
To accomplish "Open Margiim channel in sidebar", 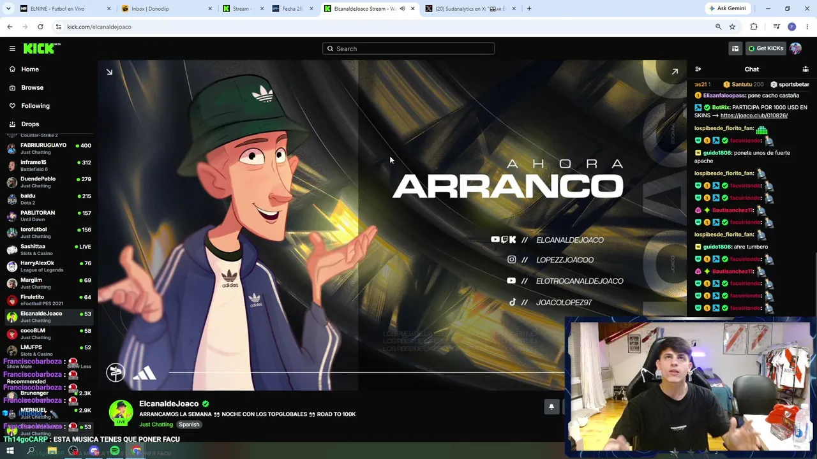I will tap(49, 283).
